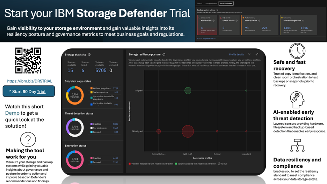The width and height of the screenshot is (327, 184).
Task: Click the low severity yellow square icon
Action: tap(282, 18)
